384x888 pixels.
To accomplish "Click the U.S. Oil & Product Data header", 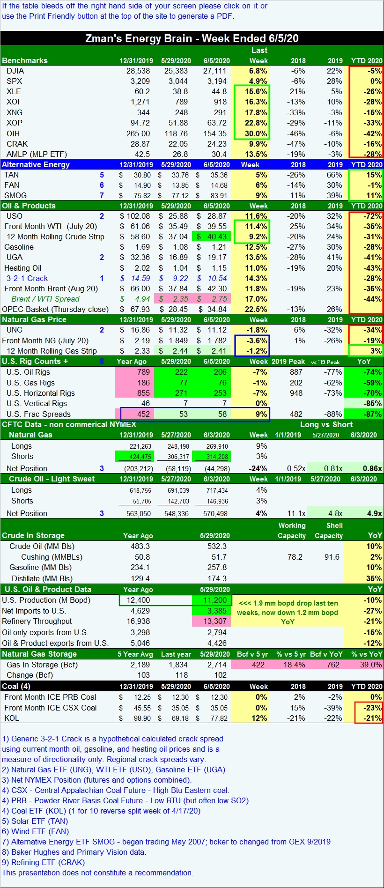I will (x=48, y=589).
